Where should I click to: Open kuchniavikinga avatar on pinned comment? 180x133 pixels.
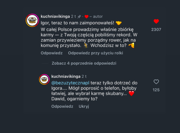tap(32, 20)
